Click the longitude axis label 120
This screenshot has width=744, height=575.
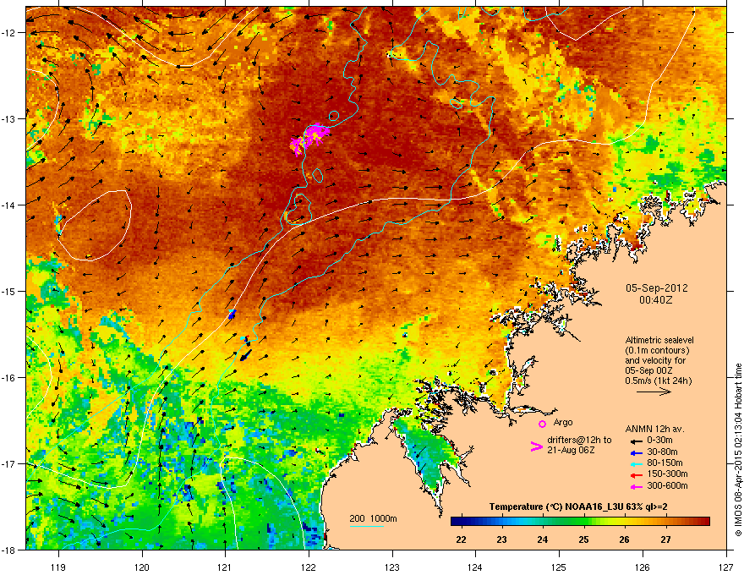(142, 567)
